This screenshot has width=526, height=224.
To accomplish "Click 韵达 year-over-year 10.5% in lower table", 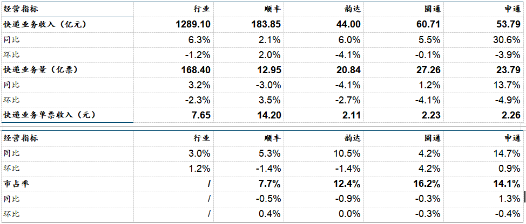I will point(348,153).
